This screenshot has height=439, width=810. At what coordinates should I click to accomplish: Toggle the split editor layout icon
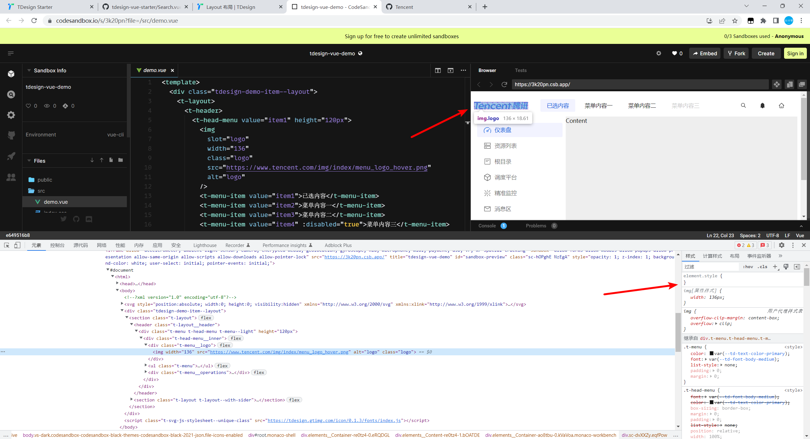[x=438, y=70]
